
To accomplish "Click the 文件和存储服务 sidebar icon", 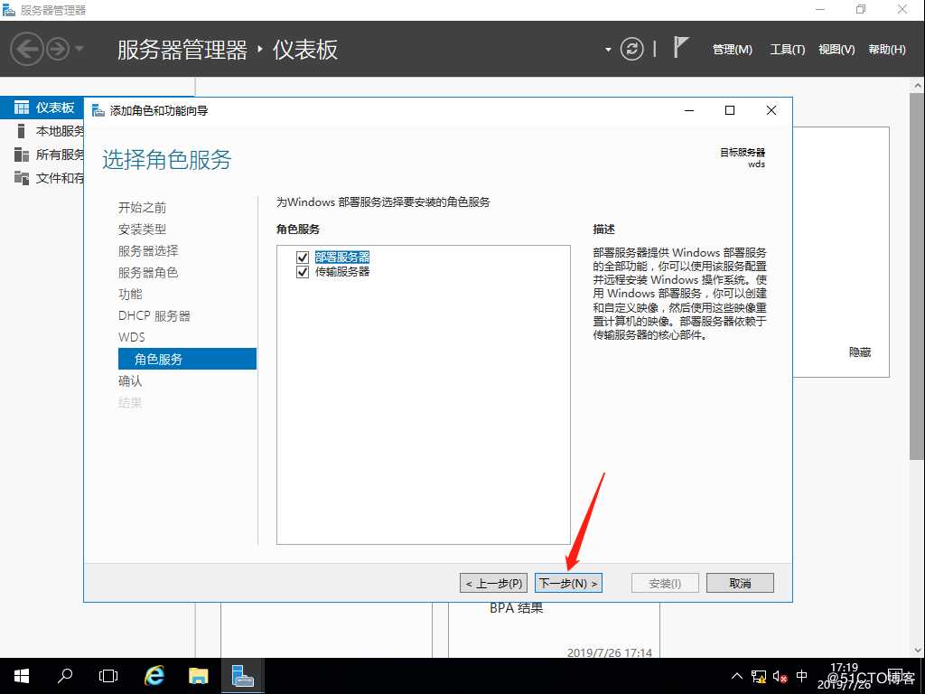I will pos(22,178).
